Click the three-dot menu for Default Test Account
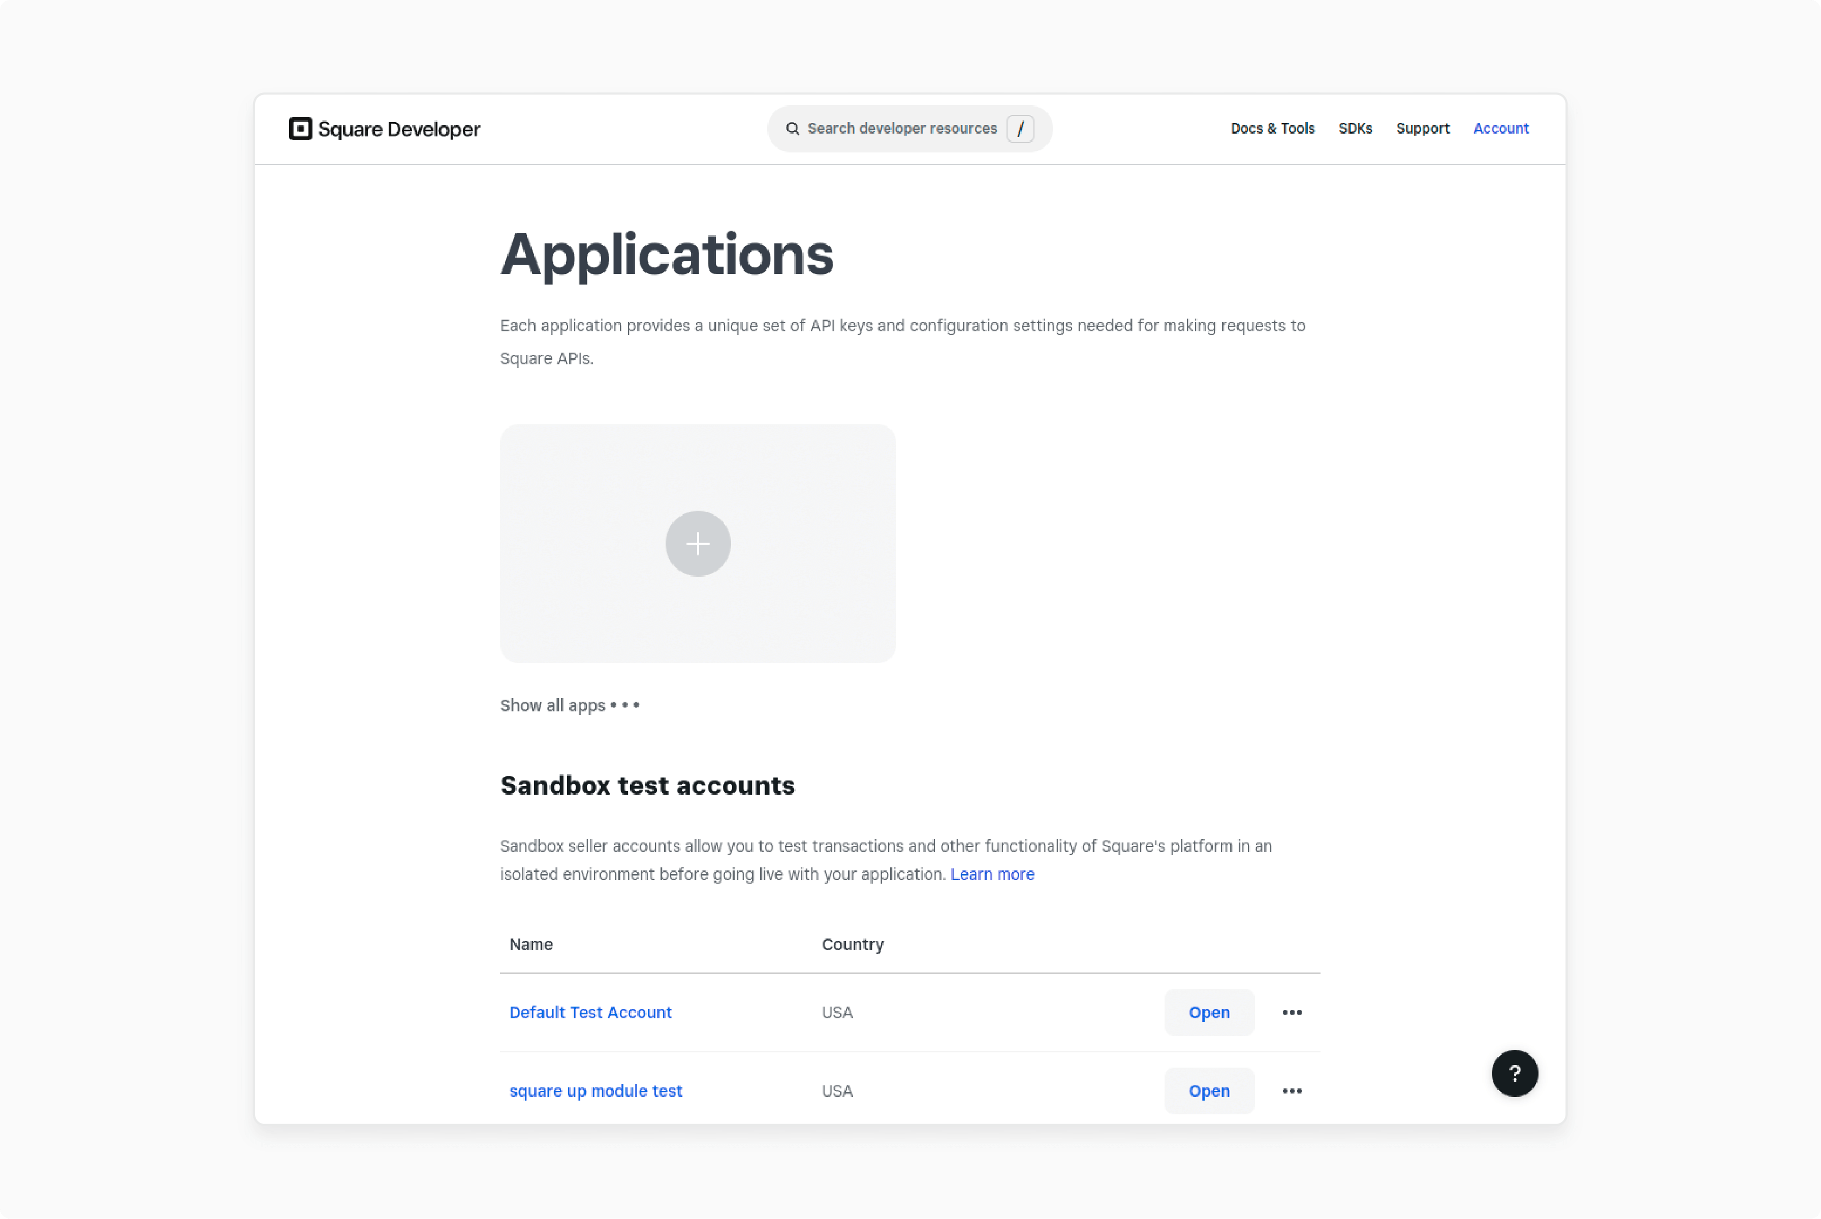This screenshot has width=1821, height=1219. 1292,1012
